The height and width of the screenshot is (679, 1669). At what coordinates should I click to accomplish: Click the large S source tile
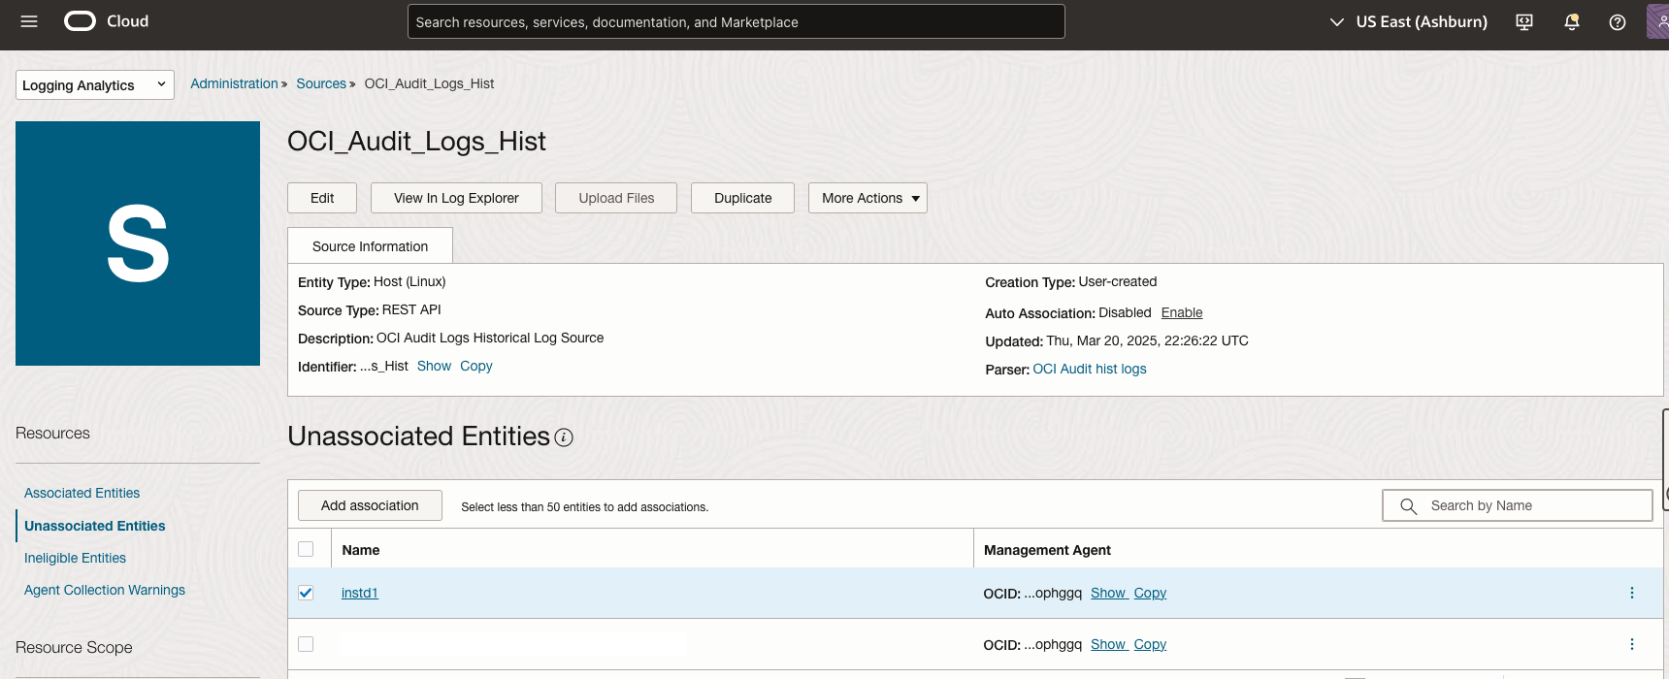[138, 243]
